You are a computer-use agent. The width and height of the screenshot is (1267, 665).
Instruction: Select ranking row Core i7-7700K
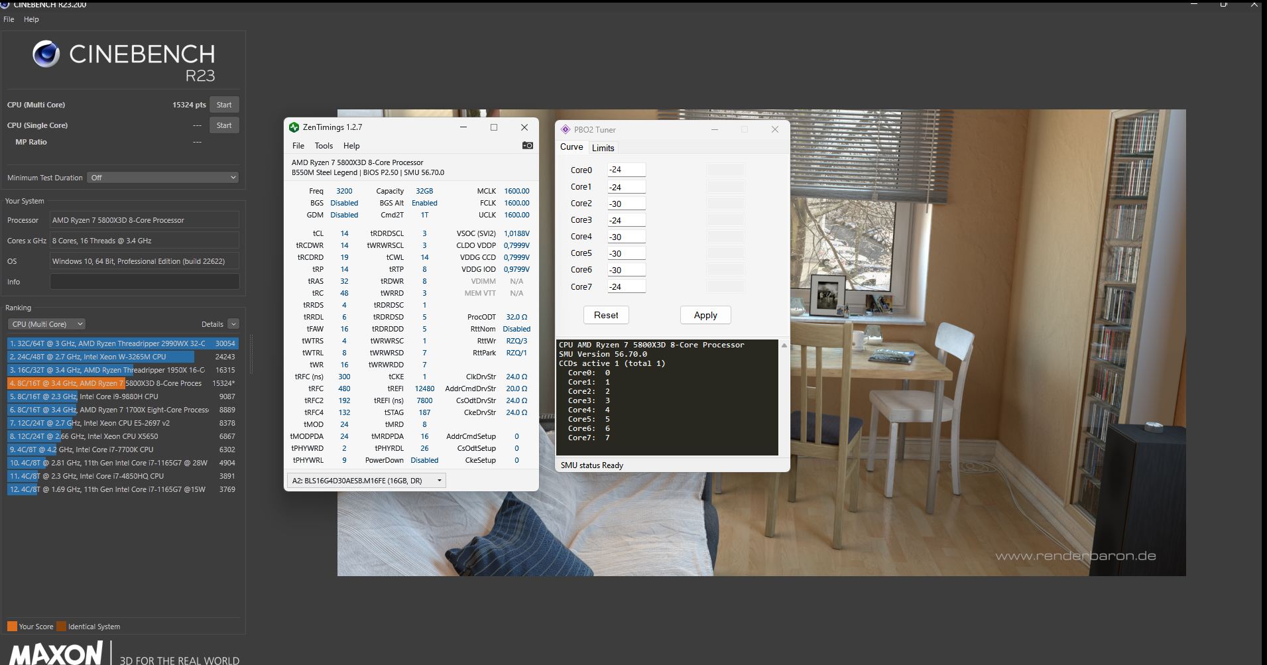(x=123, y=450)
